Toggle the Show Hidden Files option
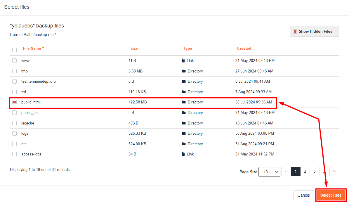Image resolution: width=349 pixels, height=206 pixels. 314,31
